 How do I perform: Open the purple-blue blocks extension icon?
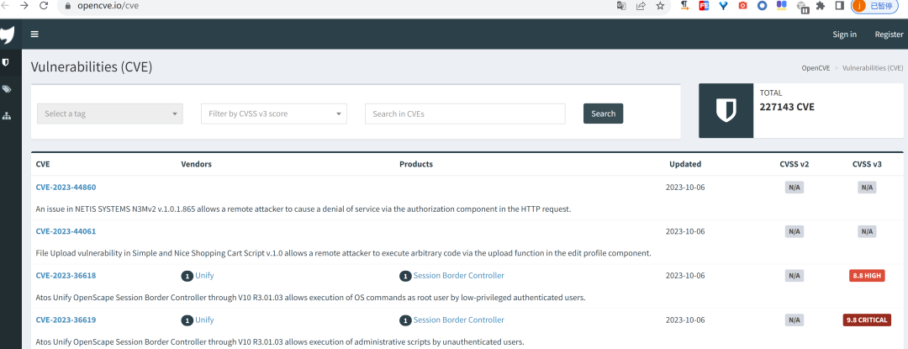(781, 6)
